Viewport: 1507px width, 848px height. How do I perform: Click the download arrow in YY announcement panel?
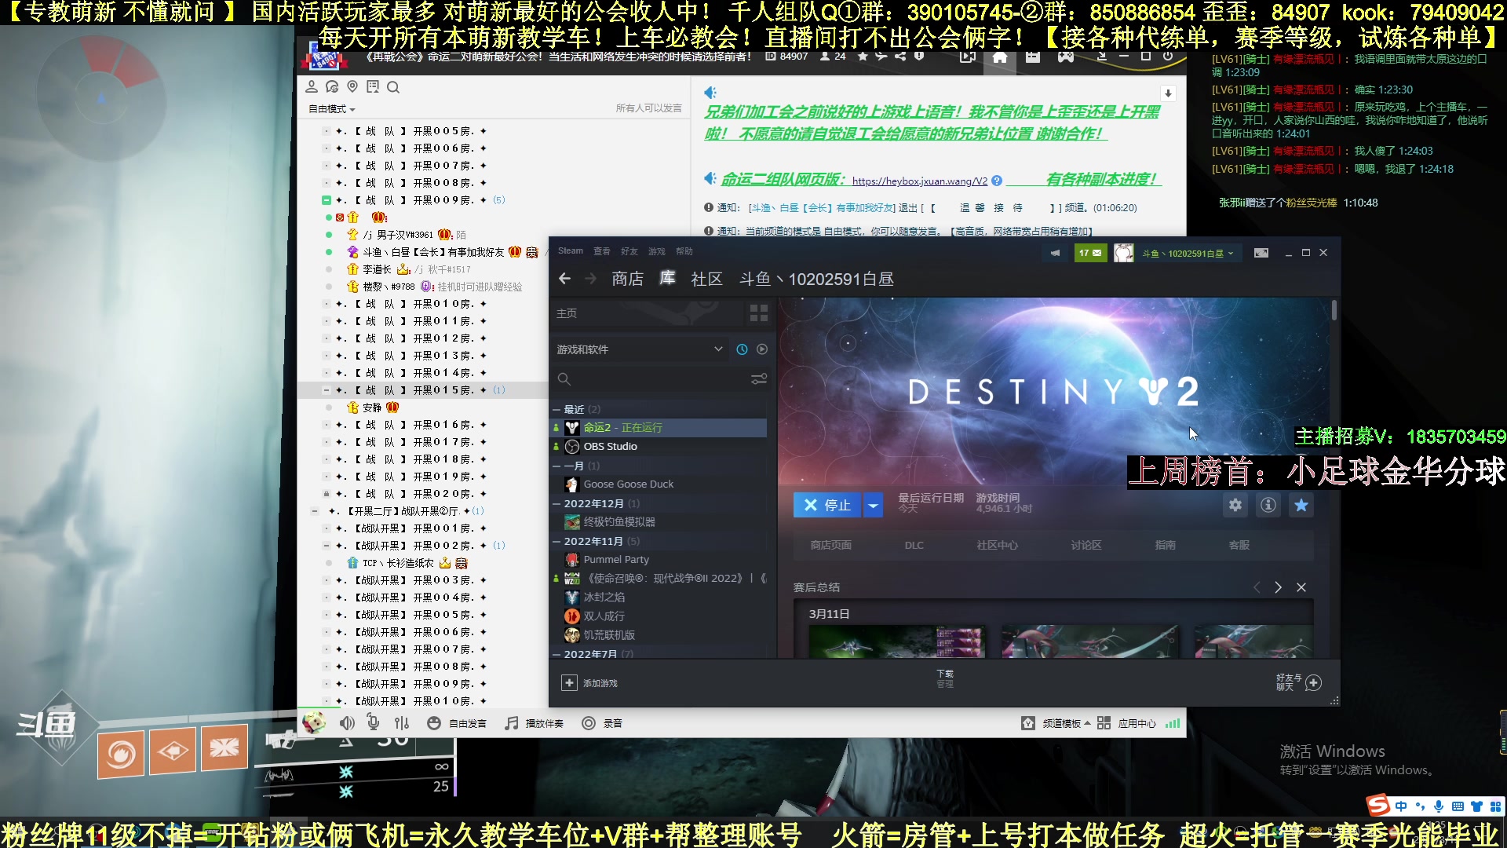[x=1168, y=93]
